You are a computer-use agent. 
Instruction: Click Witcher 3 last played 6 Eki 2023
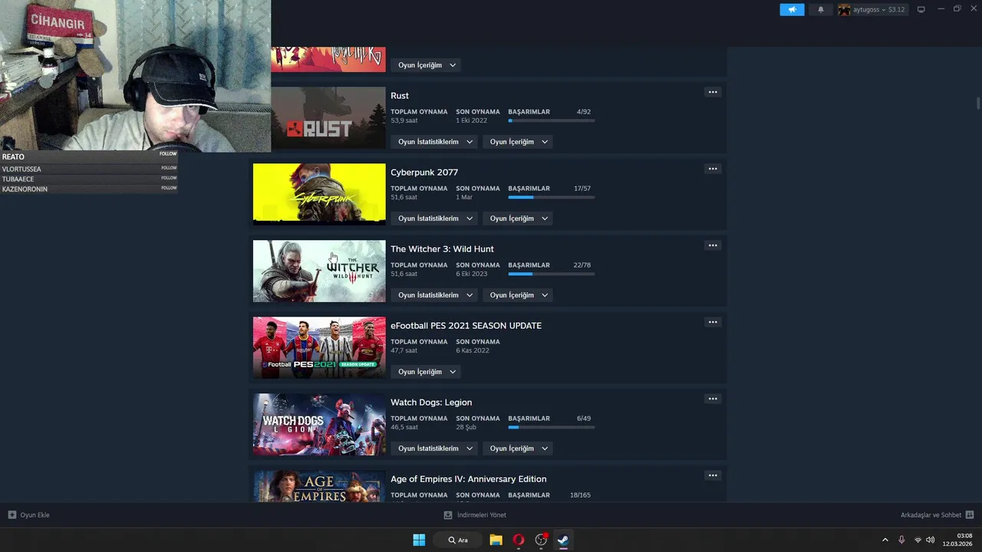coord(472,274)
